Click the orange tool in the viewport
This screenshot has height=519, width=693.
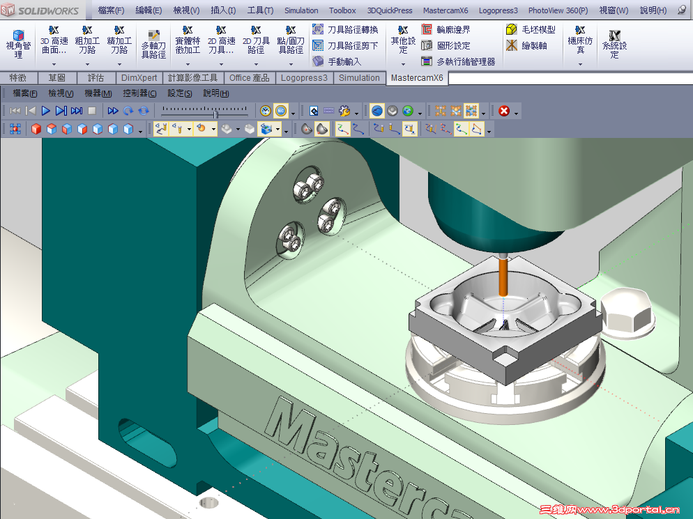(503, 277)
